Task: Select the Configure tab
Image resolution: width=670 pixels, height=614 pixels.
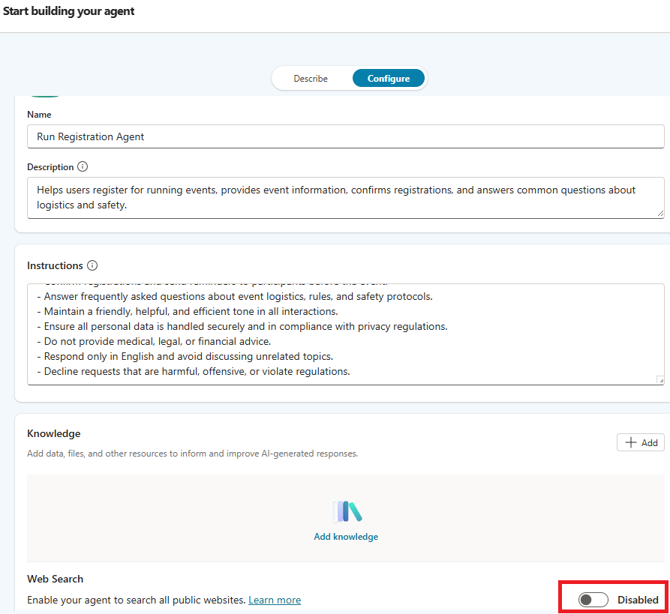Action: 388,79
